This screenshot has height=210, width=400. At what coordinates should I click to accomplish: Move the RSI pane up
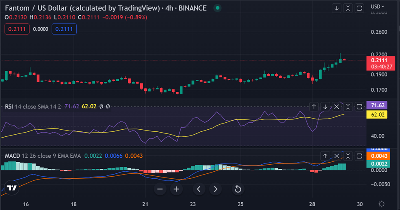tap(314, 107)
